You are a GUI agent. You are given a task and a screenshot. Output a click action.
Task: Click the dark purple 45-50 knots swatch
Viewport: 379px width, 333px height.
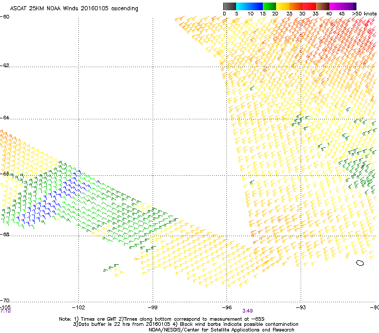pyautogui.click(x=349, y=6)
